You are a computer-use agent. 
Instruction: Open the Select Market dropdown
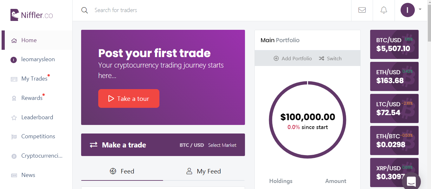pos(222,145)
